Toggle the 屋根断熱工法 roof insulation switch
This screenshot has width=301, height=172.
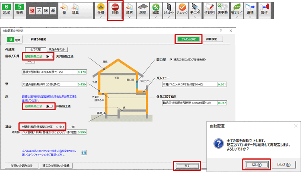[50, 57]
